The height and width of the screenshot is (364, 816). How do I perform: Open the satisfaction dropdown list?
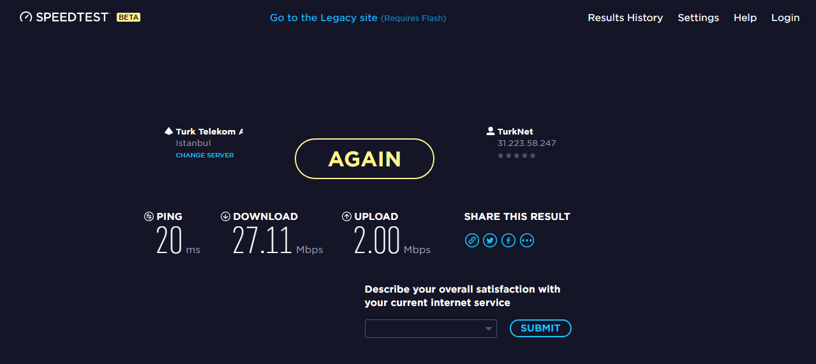(431, 328)
